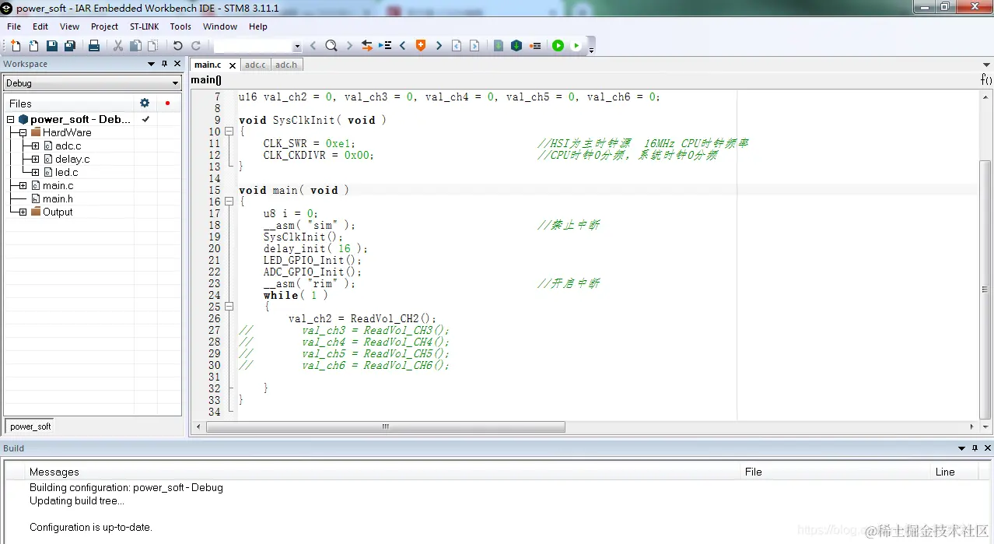The image size is (994, 544).
Task: Expand the led.c tree node
Action: click(x=36, y=173)
